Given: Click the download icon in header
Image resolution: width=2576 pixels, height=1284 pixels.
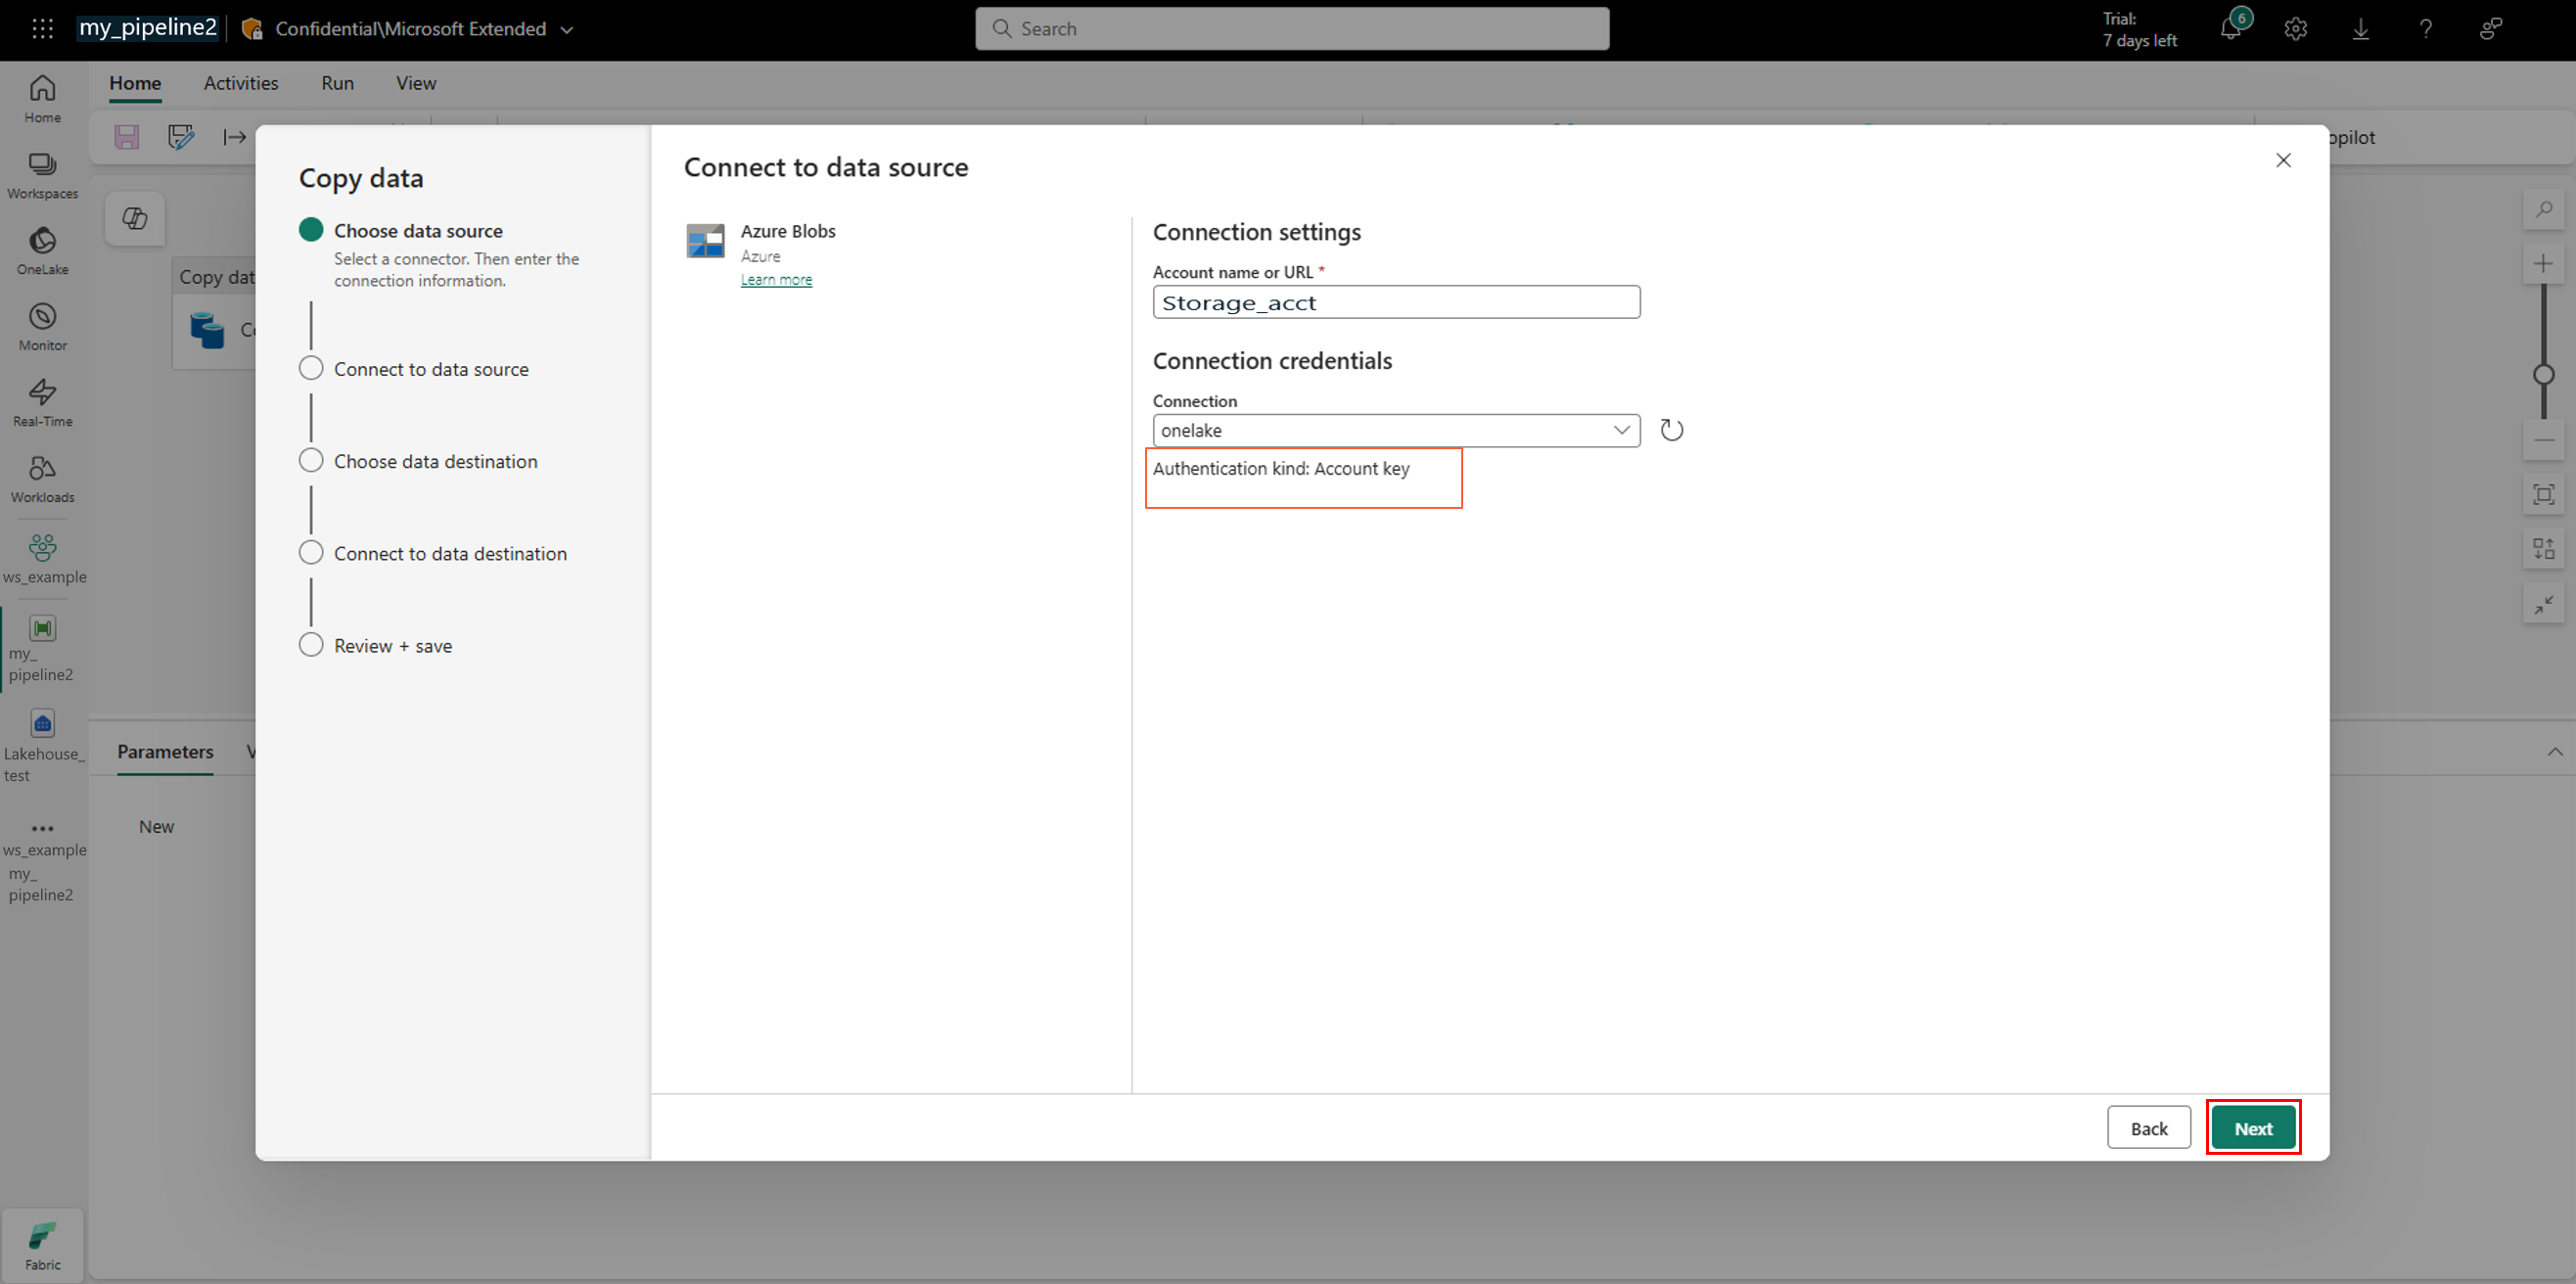Looking at the screenshot, I should point(2360,29).
